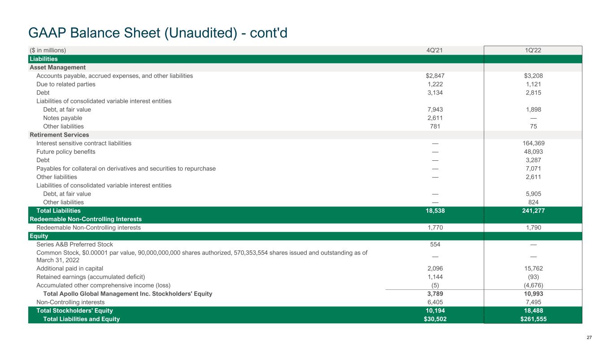The height and width of the screenshot is (344, 612).
Task: Select the Series A&B Preferred Stock label
Action: 74,245
